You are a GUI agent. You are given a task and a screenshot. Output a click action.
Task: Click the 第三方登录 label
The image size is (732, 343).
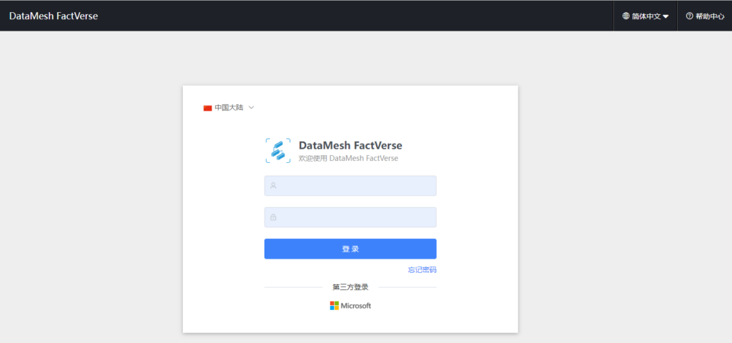(350, 287)
